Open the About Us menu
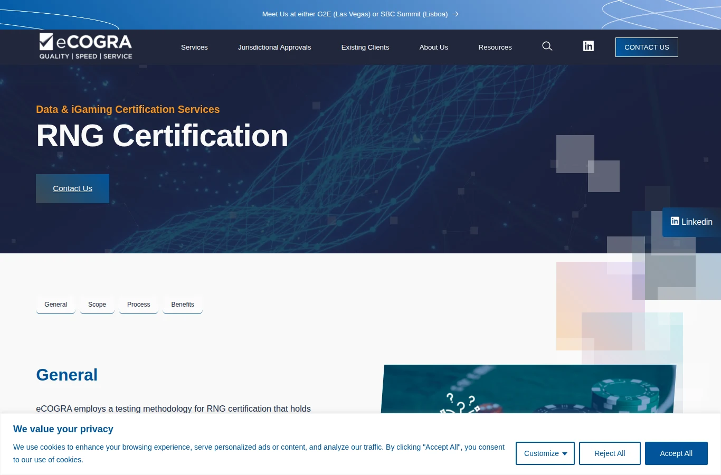This screenshot has height=475, width=721. pos(434,47)
